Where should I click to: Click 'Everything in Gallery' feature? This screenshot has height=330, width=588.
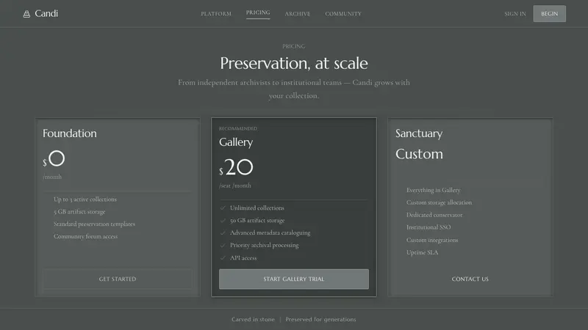pyautogui.click(x=433, y=190)
